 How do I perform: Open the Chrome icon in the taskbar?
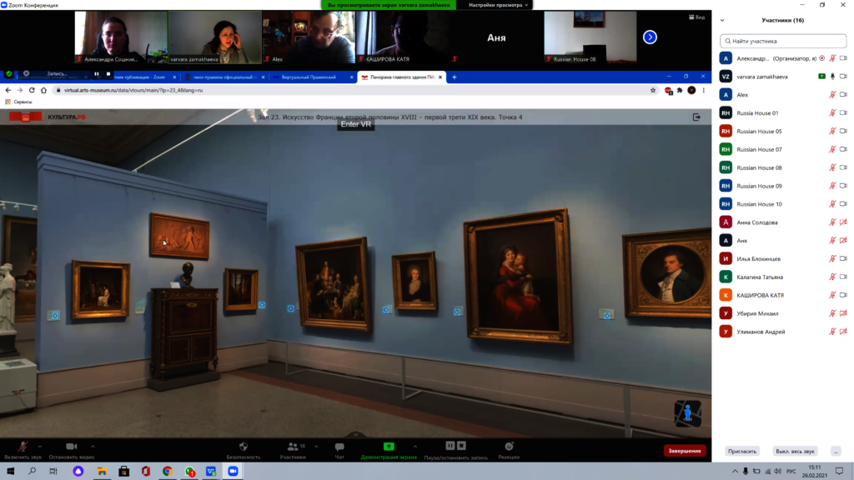(167, 472)
